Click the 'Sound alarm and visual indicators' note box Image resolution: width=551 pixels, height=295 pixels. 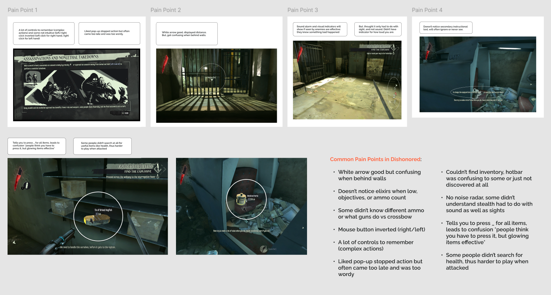pyautogui.click(x=320, y=29)
